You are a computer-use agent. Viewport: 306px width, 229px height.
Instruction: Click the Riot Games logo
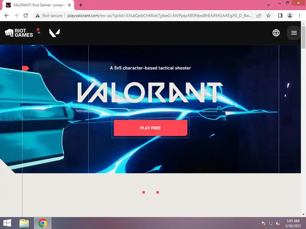pyautogui.click(x=19, y=33)
